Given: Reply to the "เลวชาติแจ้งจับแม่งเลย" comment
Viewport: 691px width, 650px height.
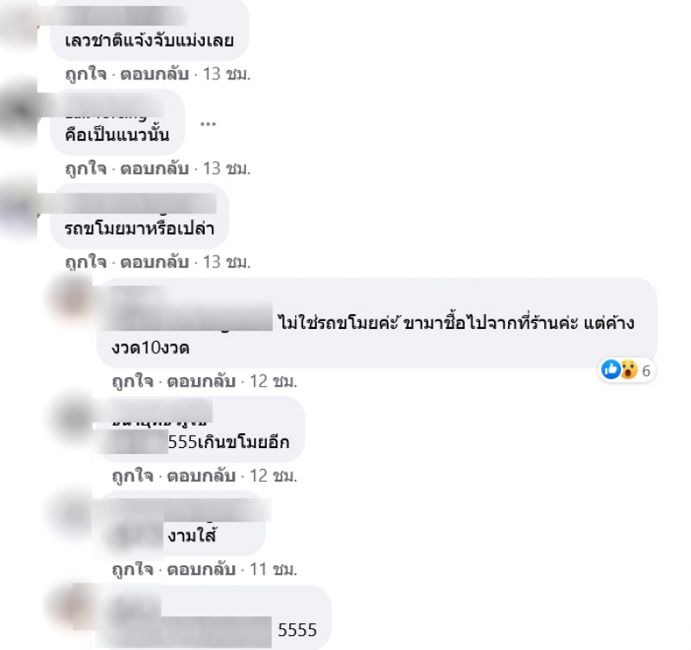Looking at the screenshot, I should (x=155, y=74).
